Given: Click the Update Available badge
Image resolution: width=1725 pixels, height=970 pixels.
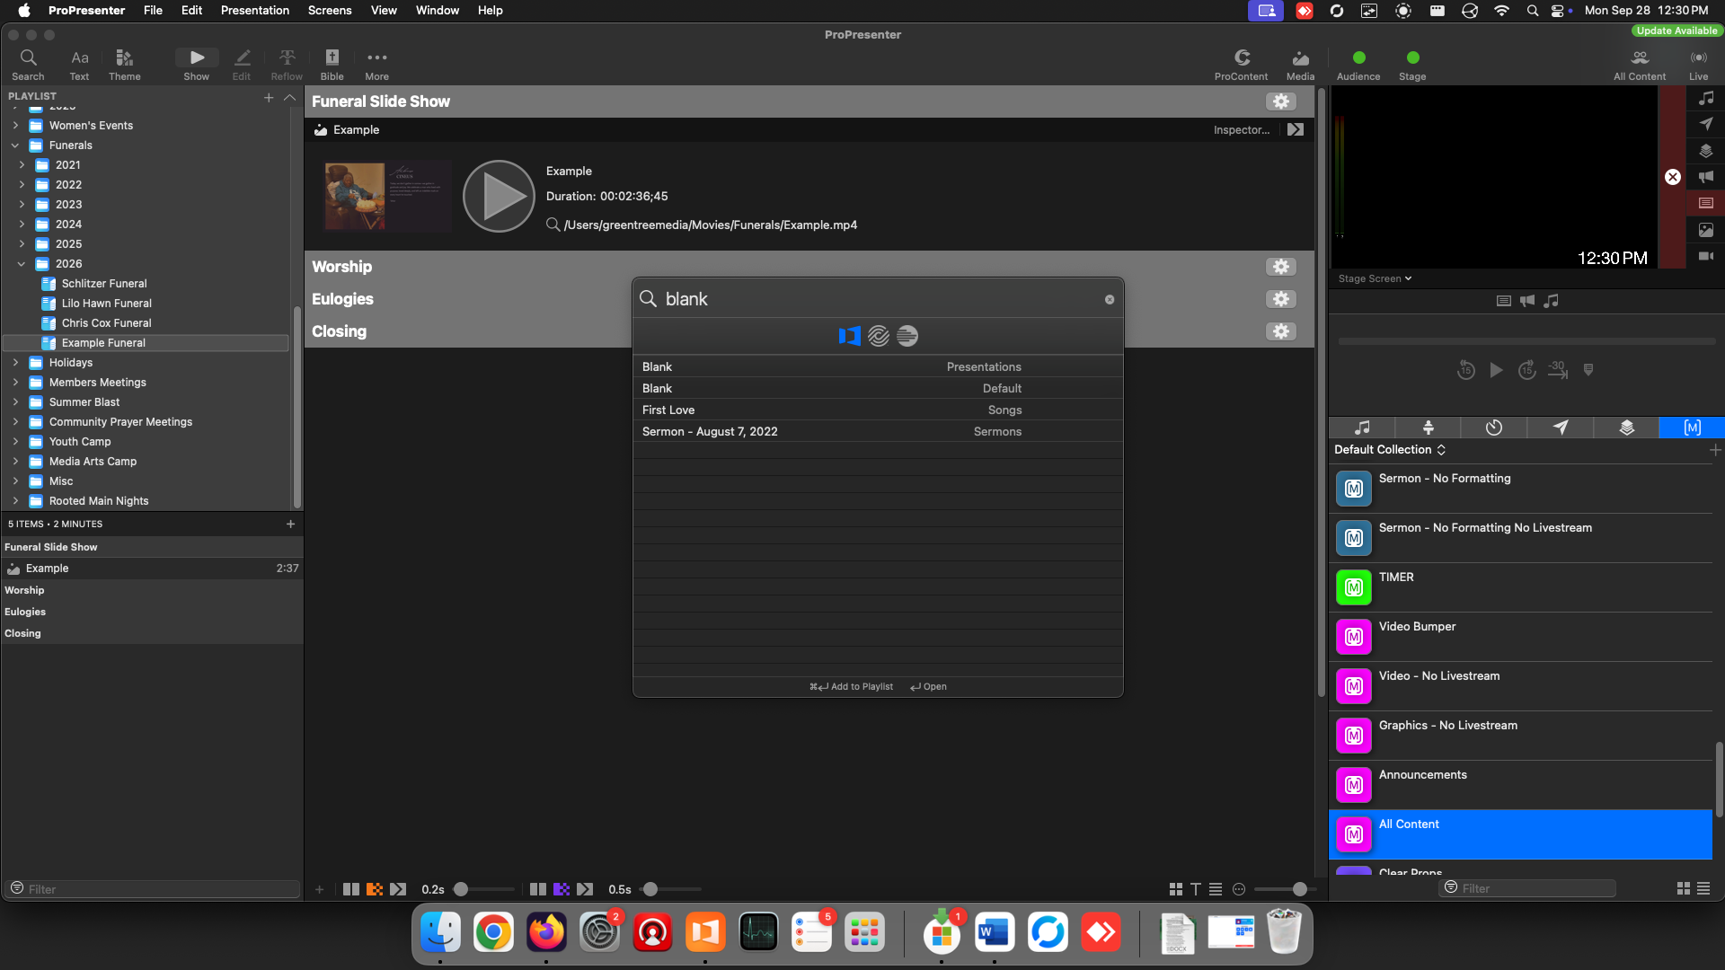Looking at the screenshot, I should 1676,31.
